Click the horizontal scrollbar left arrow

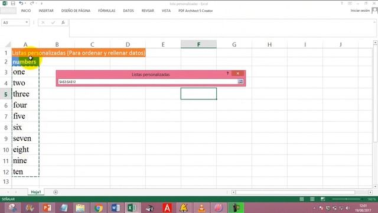point(233,192)
